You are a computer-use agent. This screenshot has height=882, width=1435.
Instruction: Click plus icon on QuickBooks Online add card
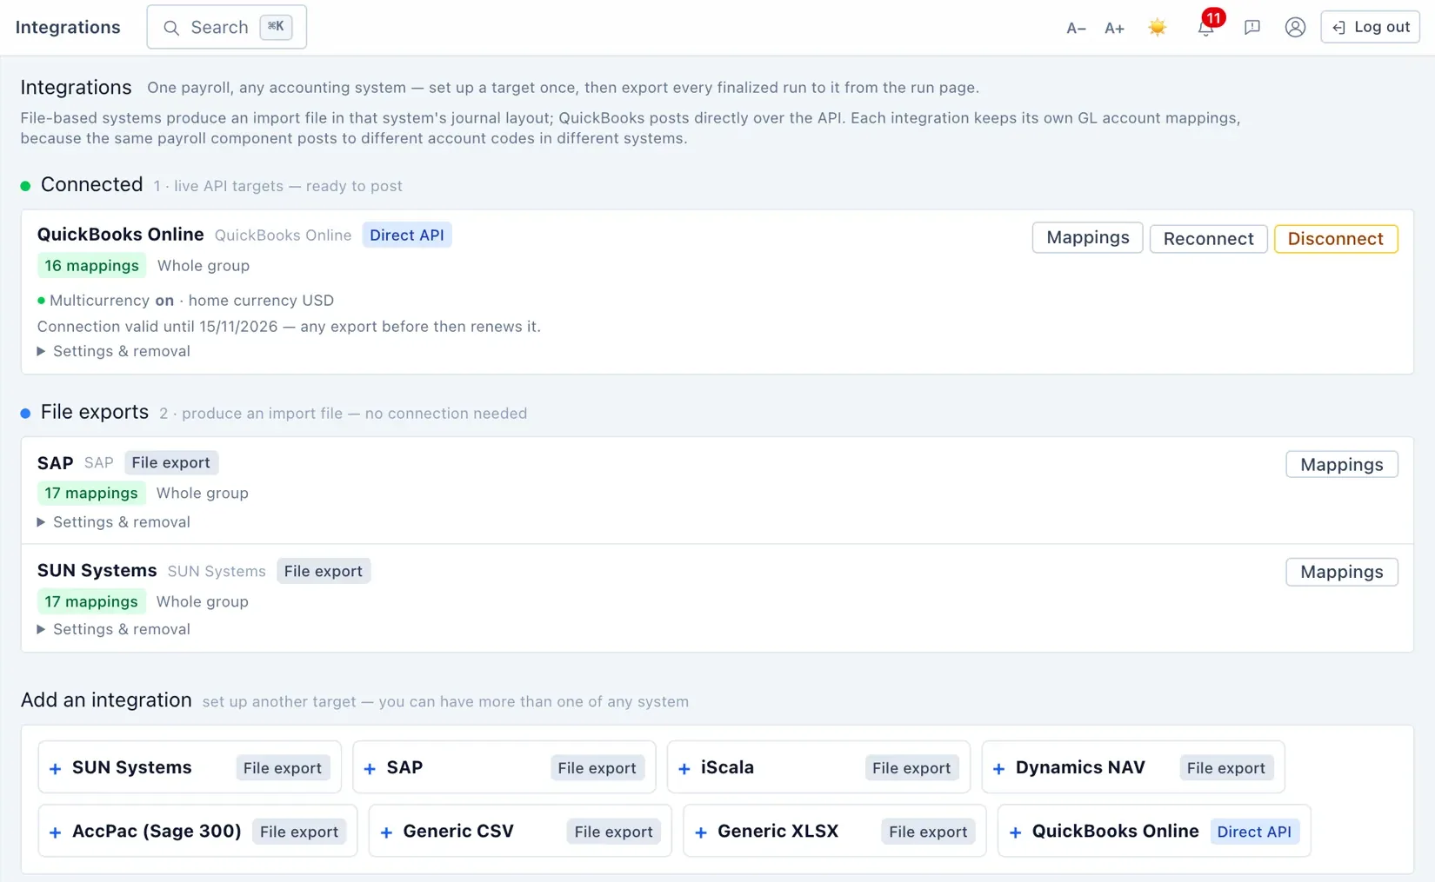click(x=1016, y=832)
